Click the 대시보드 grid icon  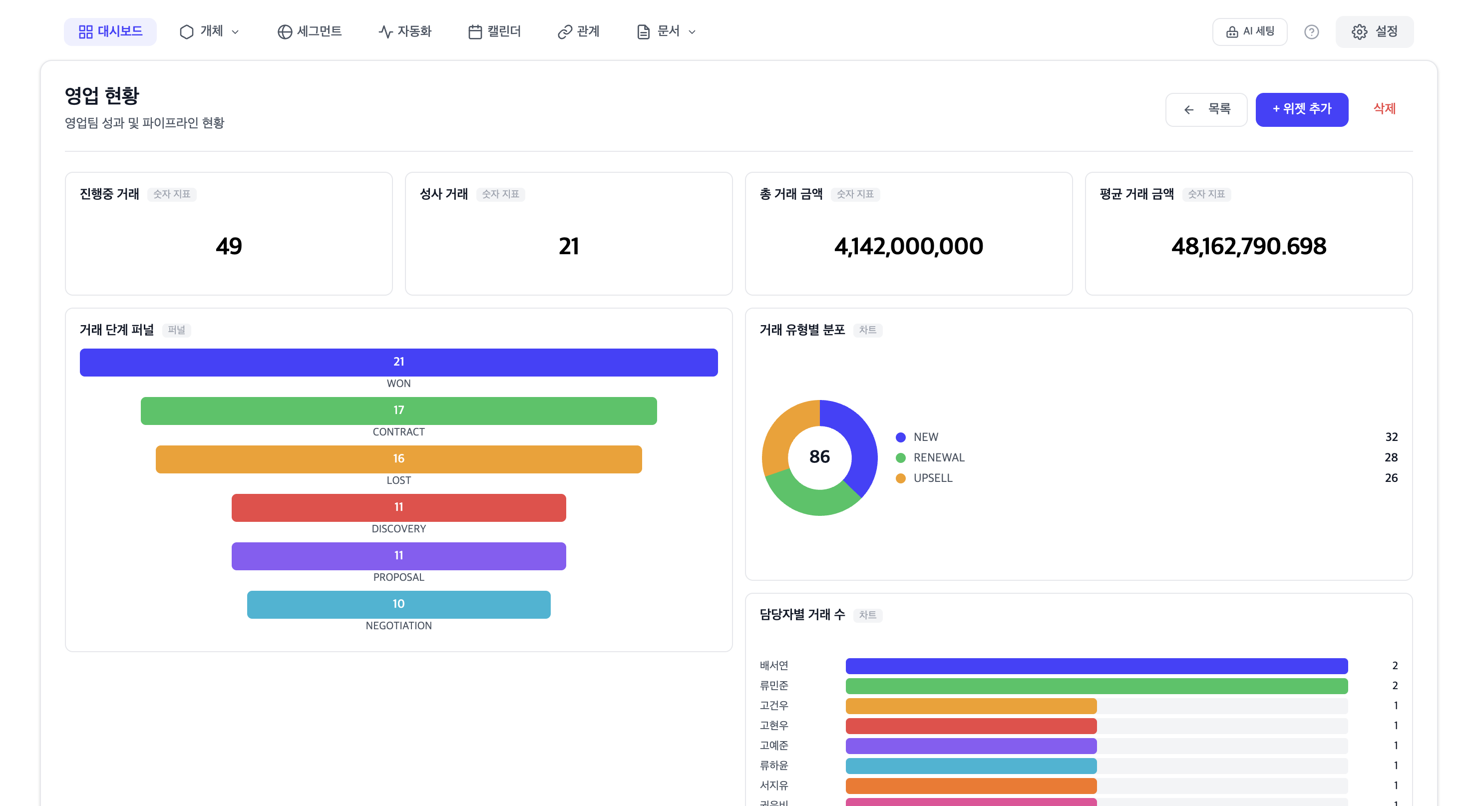[85, 32]
